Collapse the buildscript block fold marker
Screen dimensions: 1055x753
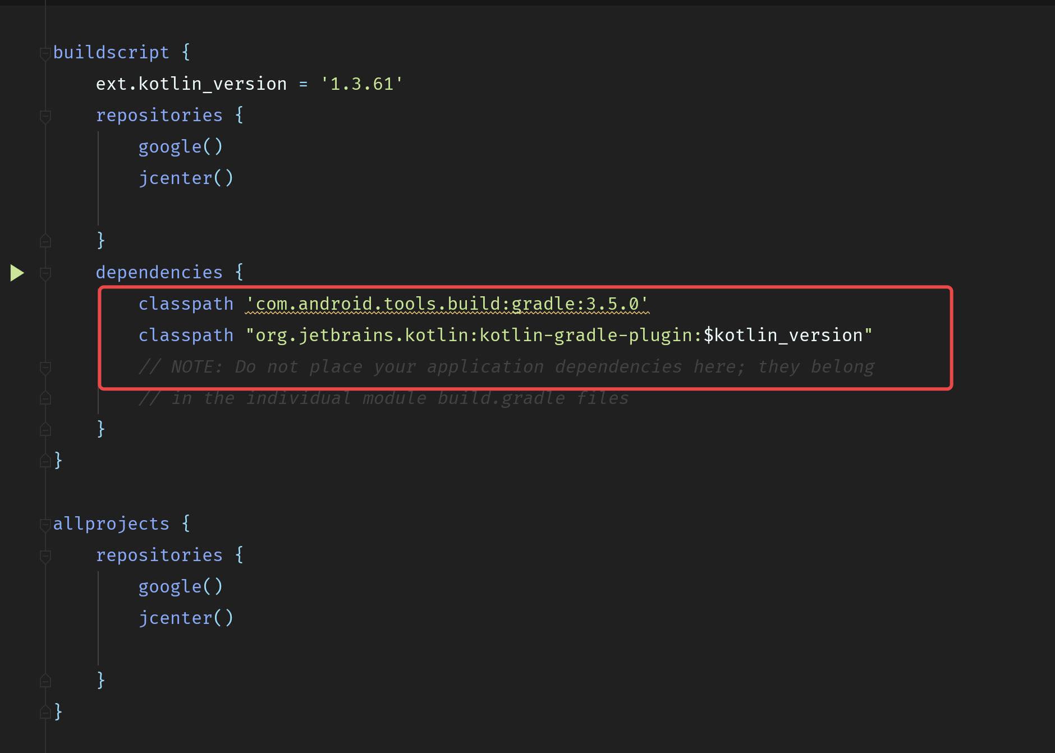[x=45, y=54]
